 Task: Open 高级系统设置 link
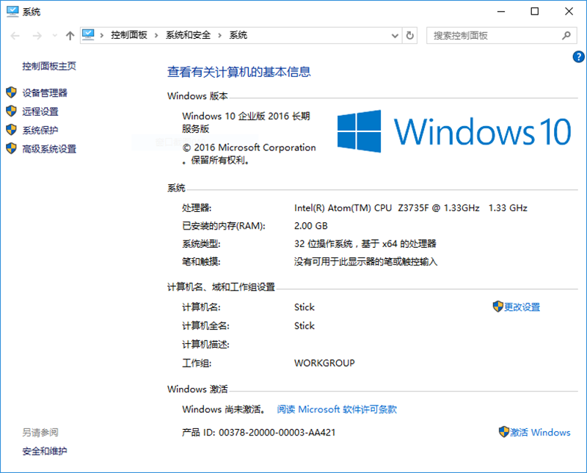(x=49, y=149)
